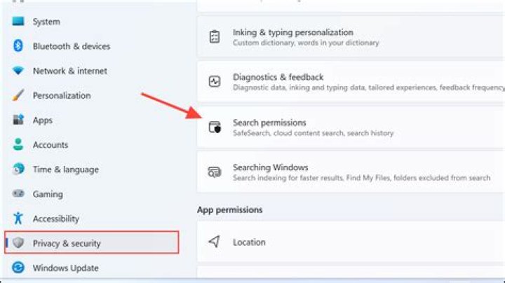Click the System monitor icon in sidebar

18,21
